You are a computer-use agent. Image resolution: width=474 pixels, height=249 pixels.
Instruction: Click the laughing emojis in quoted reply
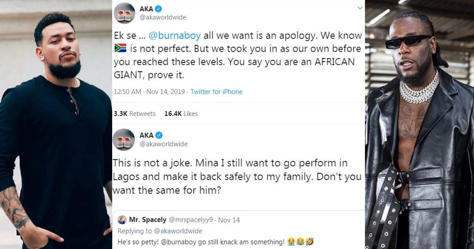300,241
